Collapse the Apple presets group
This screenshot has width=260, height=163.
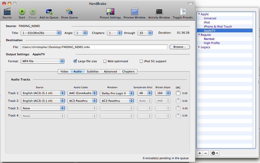click(199, 14)
